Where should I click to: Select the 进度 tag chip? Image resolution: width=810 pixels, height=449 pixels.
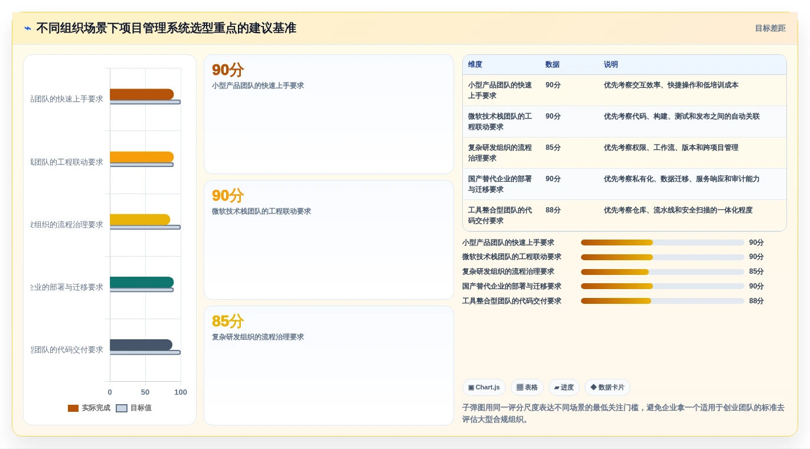tap(564, 388)
